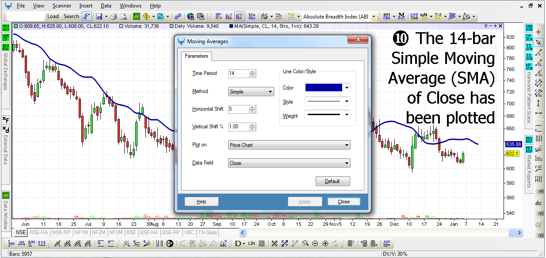Screen dimensions: 546x258
Task: Click the MCX exchange icon at left
Action: 6,28
